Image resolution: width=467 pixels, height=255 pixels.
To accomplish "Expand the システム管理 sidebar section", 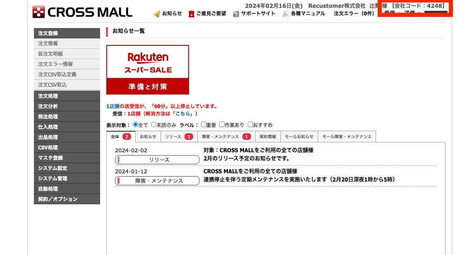I will [x=67, y=178].
